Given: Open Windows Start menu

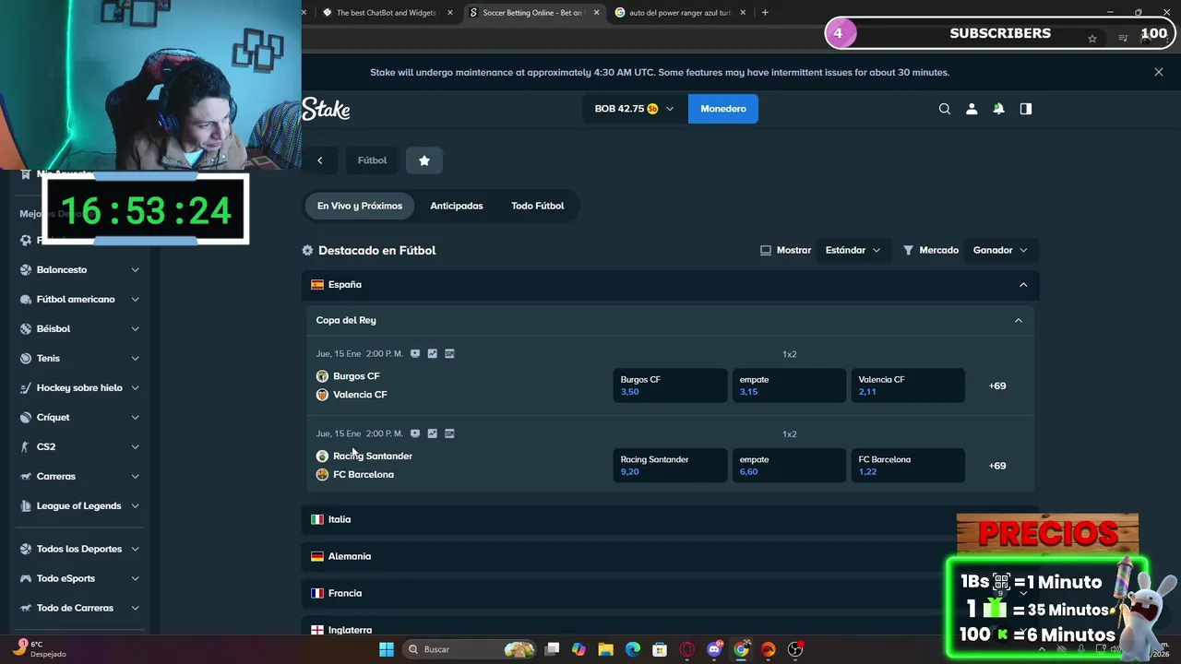Looking at the screenshot, I should click(387, 649).
